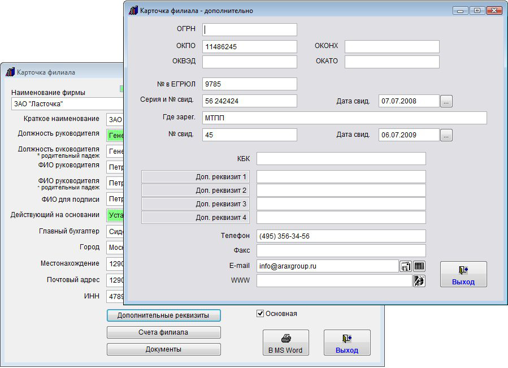
Task: Click the Краткое наименование field in back window
Action: [x=115, y=120]
